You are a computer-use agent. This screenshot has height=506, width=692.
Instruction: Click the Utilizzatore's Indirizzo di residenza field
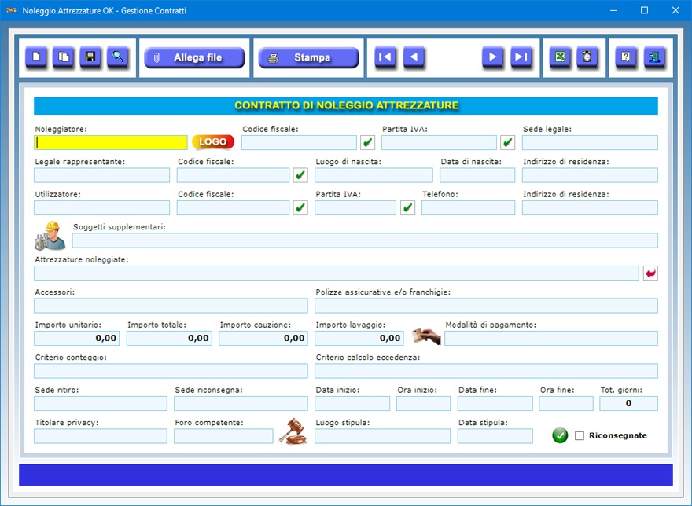tap(590, 207)
